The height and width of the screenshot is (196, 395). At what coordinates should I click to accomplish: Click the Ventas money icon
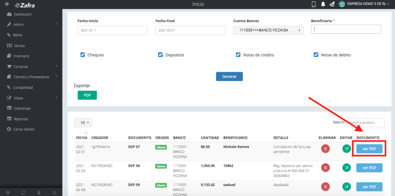[x=9, y=46]
